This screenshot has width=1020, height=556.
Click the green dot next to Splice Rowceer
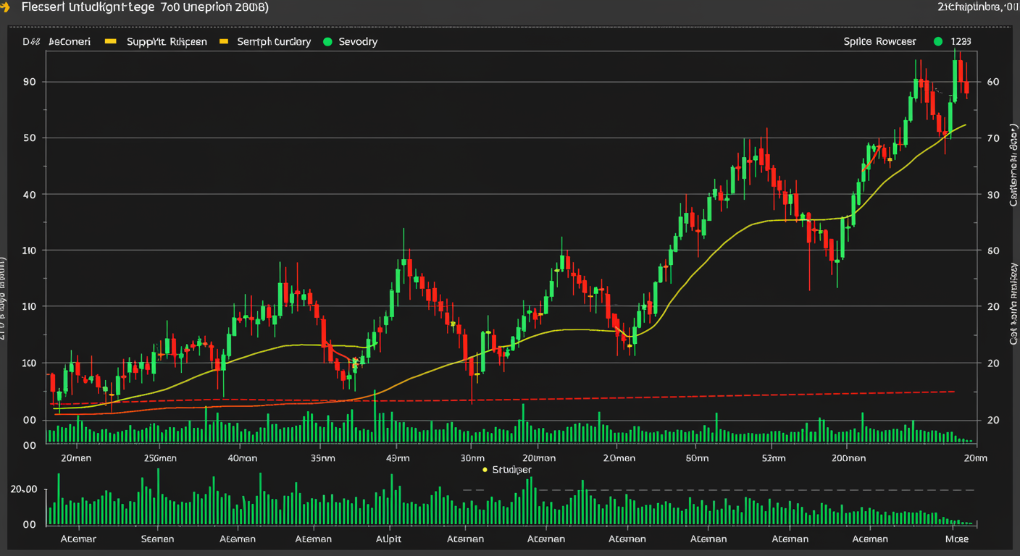tap(939, 42)
